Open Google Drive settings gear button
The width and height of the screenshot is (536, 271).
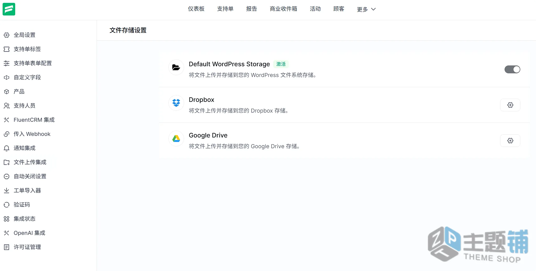tap(510, 141)
